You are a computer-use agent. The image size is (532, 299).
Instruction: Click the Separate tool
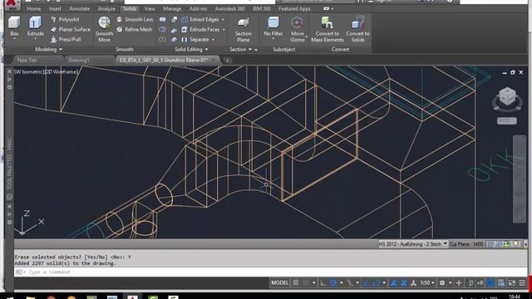[x=195, y=39]
